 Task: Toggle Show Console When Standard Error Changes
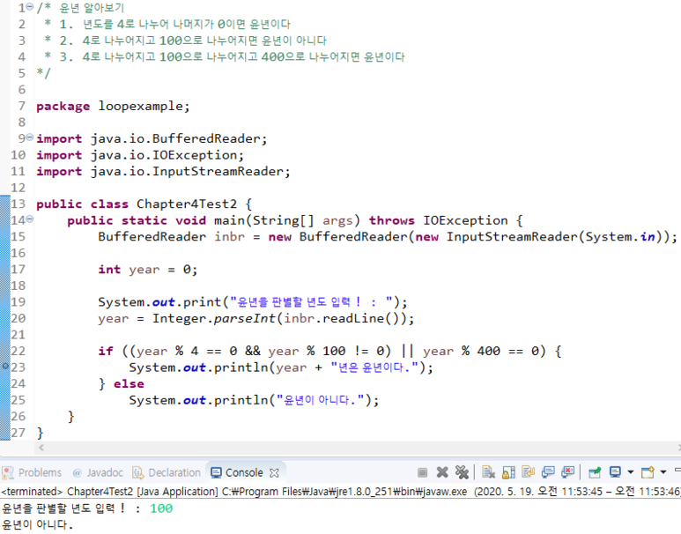(x=567, y=472)
